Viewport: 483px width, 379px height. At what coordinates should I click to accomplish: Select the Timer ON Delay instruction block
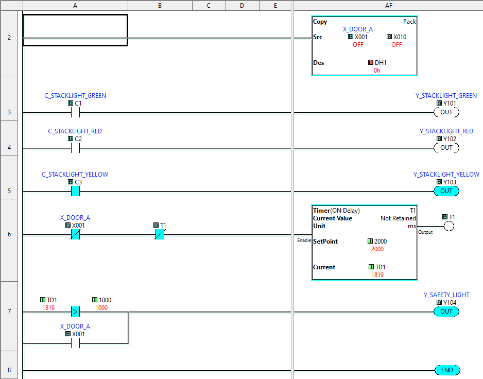coord(365,243)
